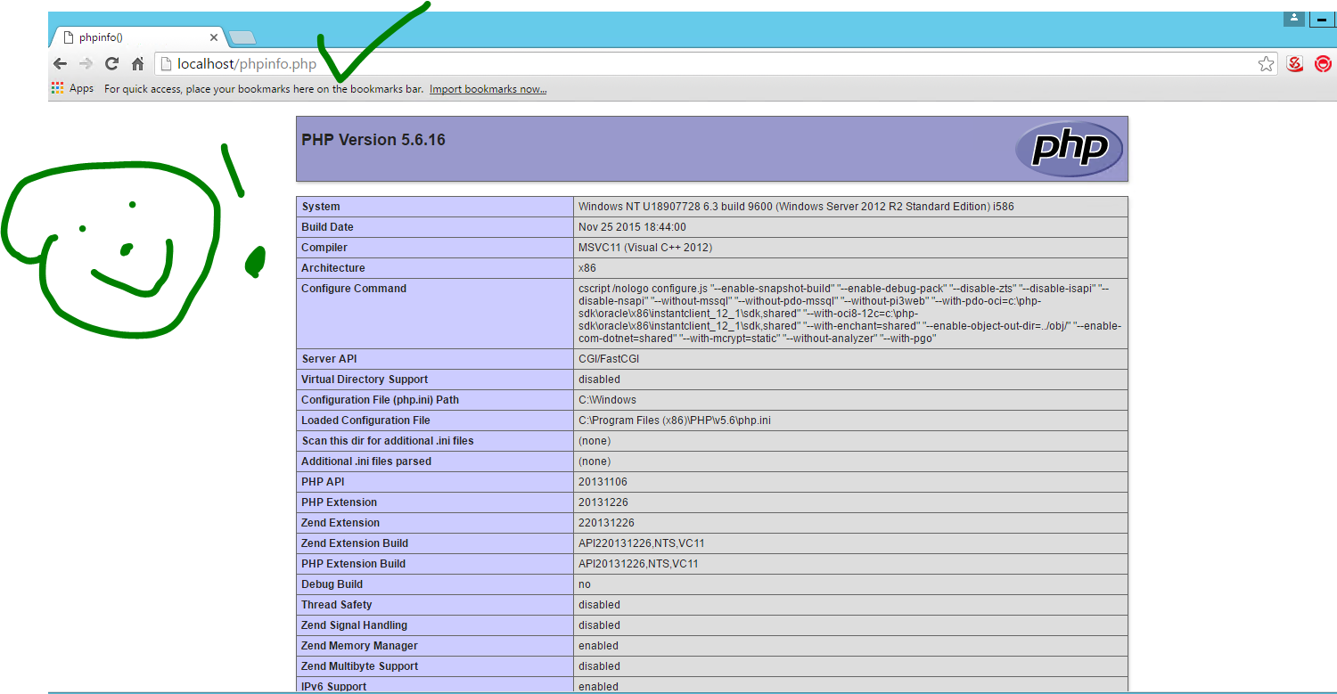Select the Zend Memory Manager enabled value
The height and width of the screenshot is (694, 1337).
pos(598,646)
